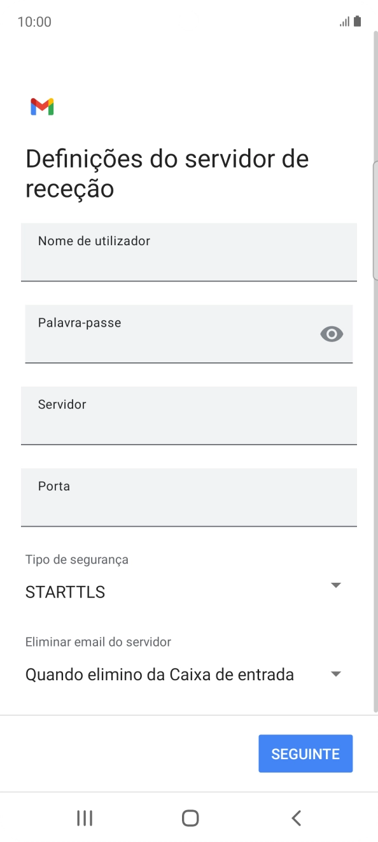Tap the Recents button in the navigation bar
The height and width of the screenshot is (842, 378).
[x=84, y=818]
